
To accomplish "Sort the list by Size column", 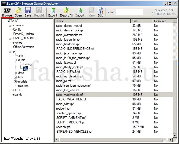I will tap(142, 21).
